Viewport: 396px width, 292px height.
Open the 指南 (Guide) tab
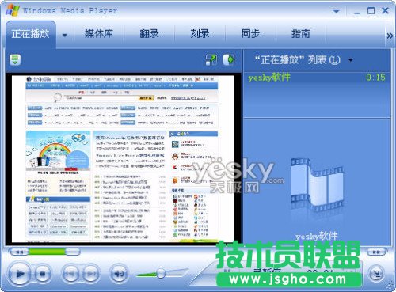[300, 34]
